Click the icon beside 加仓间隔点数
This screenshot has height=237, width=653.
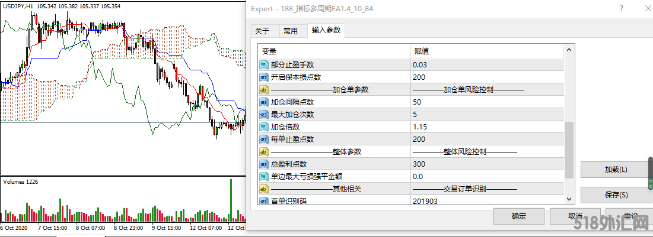[264, 102]
